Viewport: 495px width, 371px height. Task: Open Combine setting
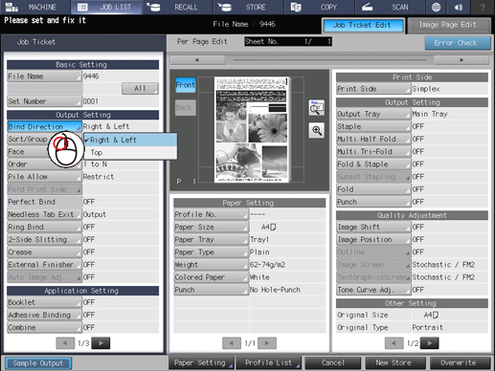coord(44,328)
